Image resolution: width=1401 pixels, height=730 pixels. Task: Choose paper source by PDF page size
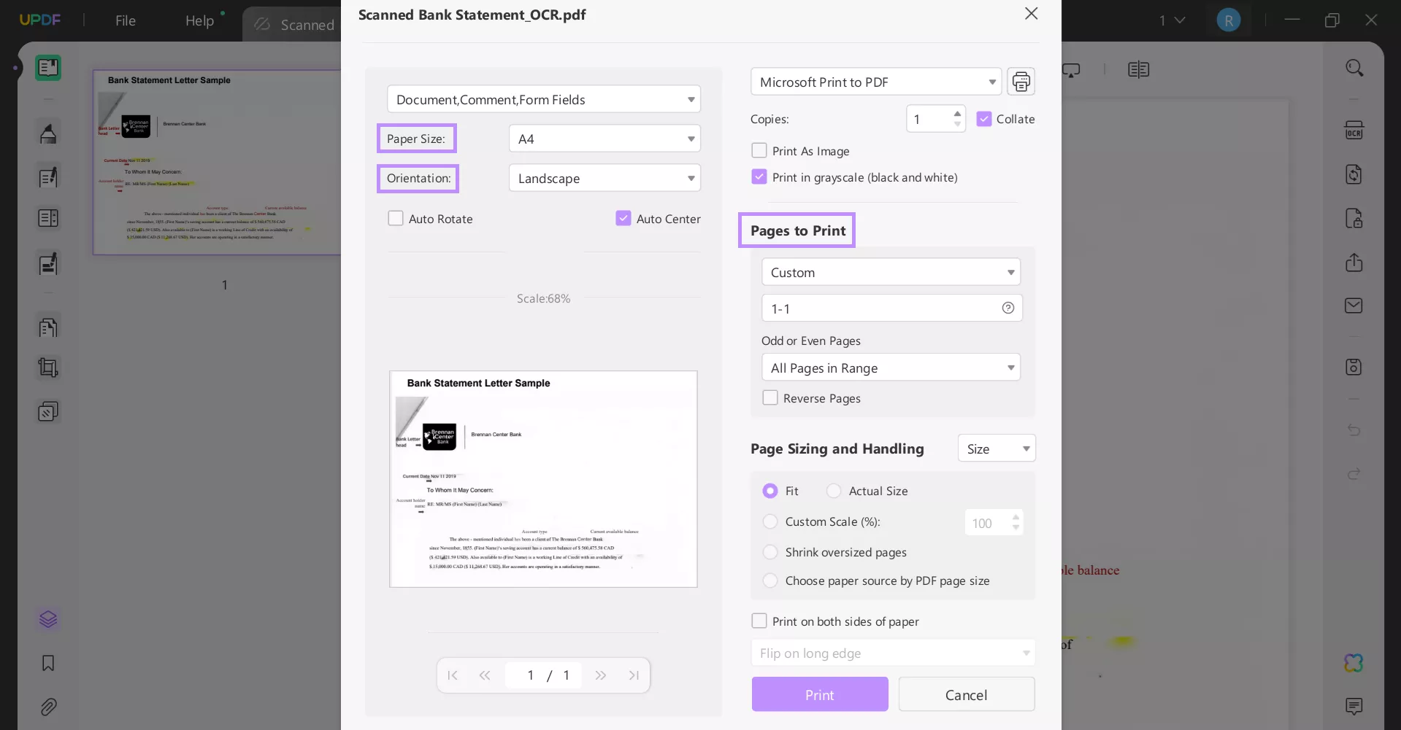click(770, 580)
